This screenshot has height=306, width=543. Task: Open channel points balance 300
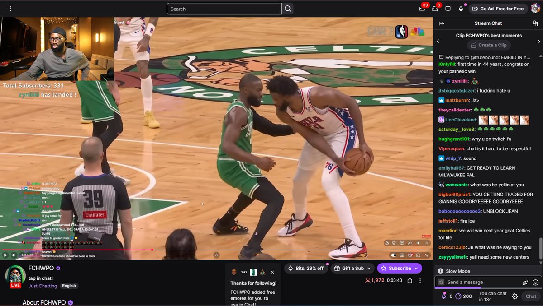coord(463,297)
